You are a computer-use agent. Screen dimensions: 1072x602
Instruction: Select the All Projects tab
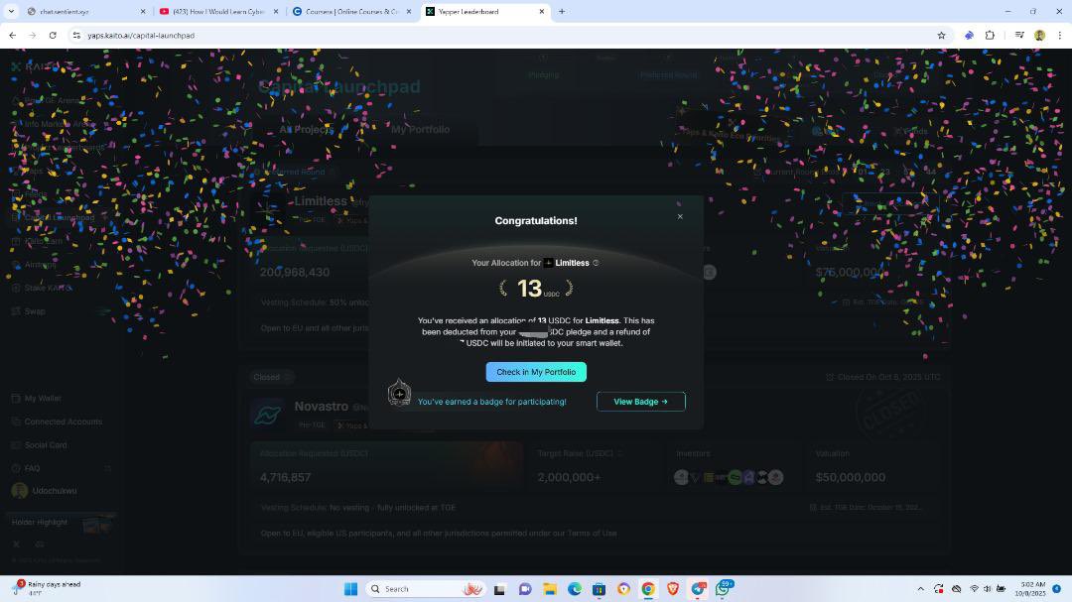click(307, 130)
